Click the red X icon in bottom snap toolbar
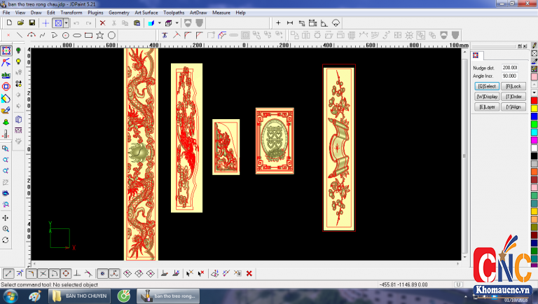Image resolution: width=538 pixels, height=304 pixels. pos(249,273)
